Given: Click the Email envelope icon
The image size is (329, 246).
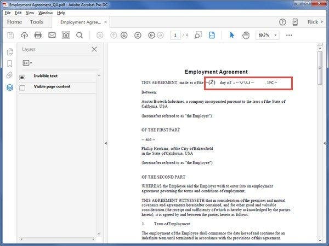Looking at the screenshot, I should tap(52, 36).
